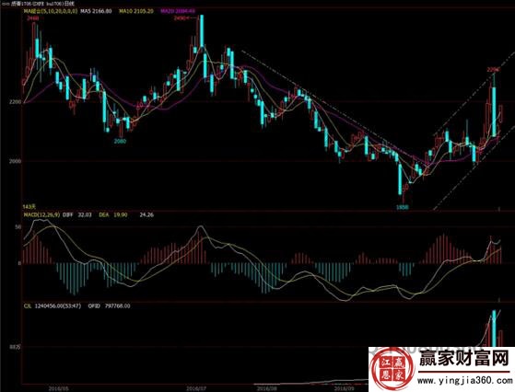Click the 143天 period label

click(x=29, y=207)
